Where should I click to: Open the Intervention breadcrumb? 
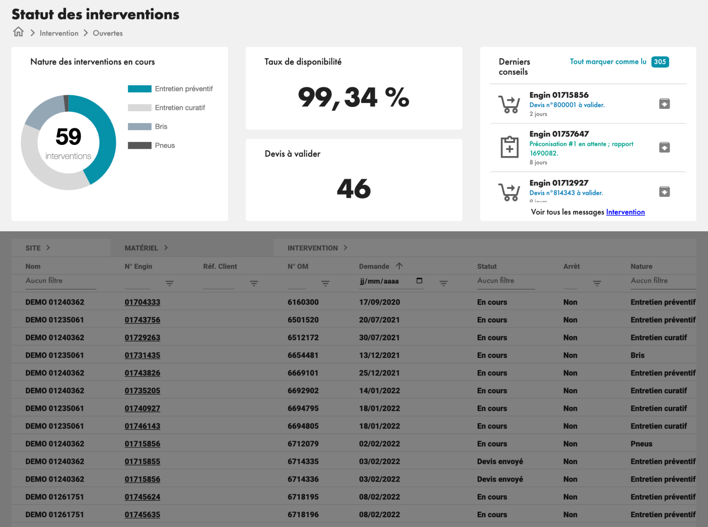(59, 33)
